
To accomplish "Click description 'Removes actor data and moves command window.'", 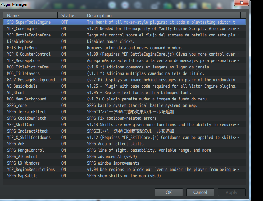I will tap(135, 48).
